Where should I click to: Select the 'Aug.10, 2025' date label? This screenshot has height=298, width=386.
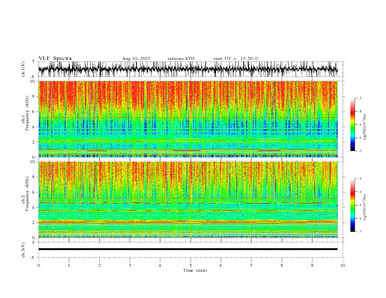pos(136,58)
